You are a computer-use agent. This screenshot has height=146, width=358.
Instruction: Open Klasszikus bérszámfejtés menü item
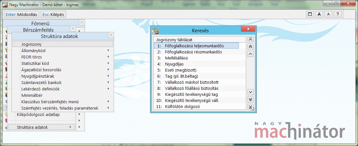pos(63,102)
